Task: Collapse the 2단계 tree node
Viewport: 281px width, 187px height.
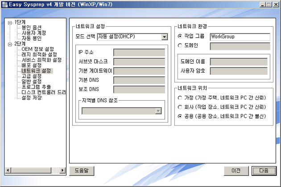Action: tap(10, 45)
